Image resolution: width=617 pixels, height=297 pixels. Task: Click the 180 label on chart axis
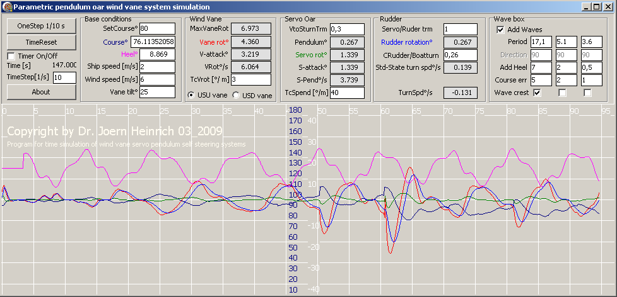click(x=295, y=110)
